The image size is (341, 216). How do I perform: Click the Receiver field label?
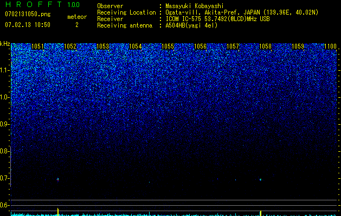110,19
